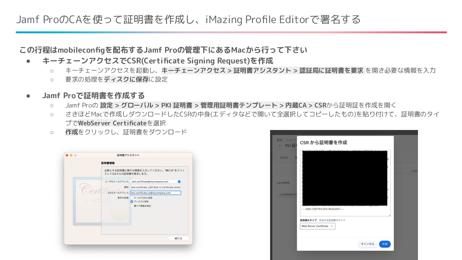Select the 認証局 tab behind the dialog

coord(284,158)
